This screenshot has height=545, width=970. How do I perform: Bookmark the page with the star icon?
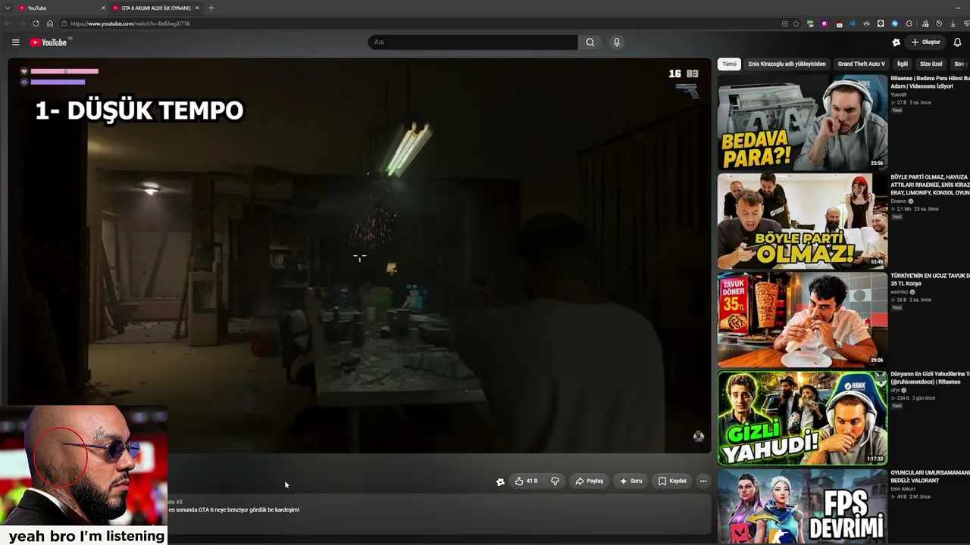[x=796, y=23]
